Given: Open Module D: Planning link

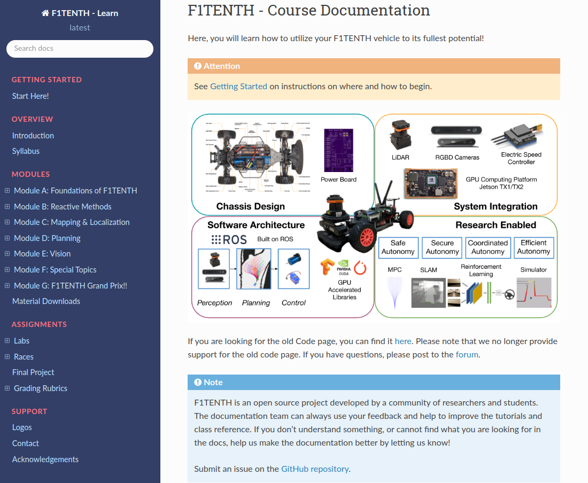Looking at the screenshot, I should pos(47,238).
